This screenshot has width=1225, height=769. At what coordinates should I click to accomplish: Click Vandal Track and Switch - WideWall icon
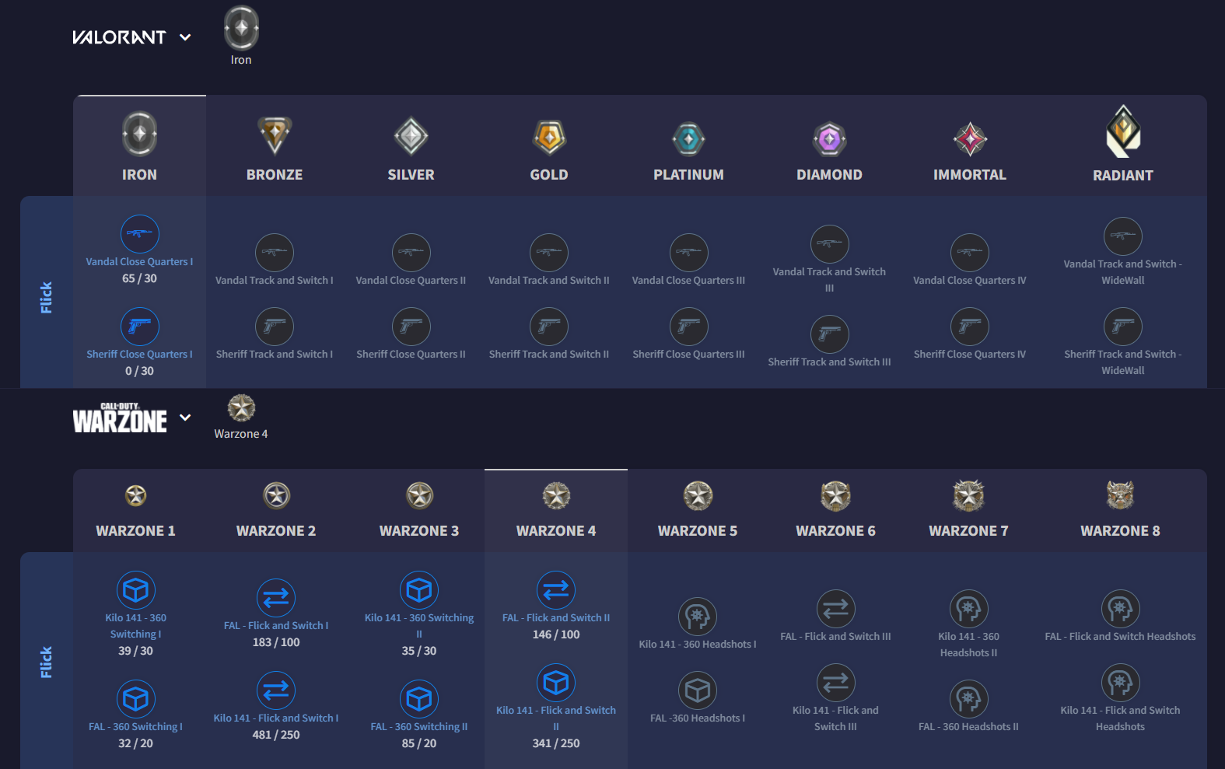point(1122,236)
